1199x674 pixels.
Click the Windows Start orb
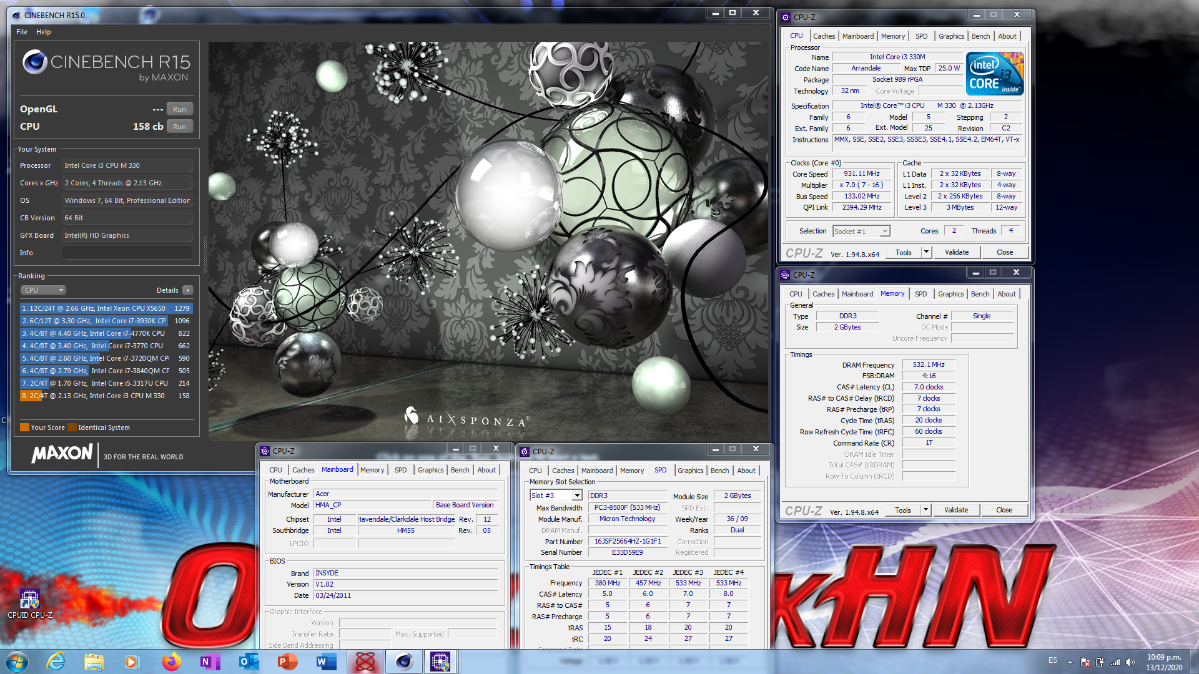[17, 662]
